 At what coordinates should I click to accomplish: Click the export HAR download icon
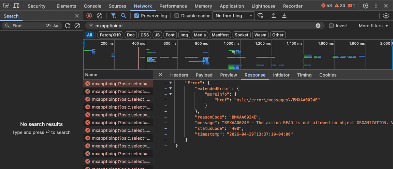coord(284,16)
